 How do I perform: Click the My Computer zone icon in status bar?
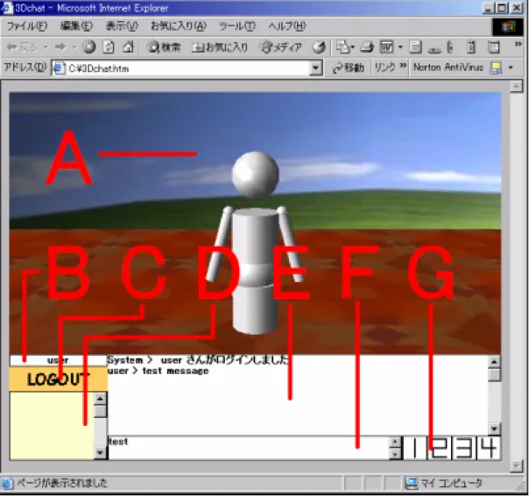[412, 484]
